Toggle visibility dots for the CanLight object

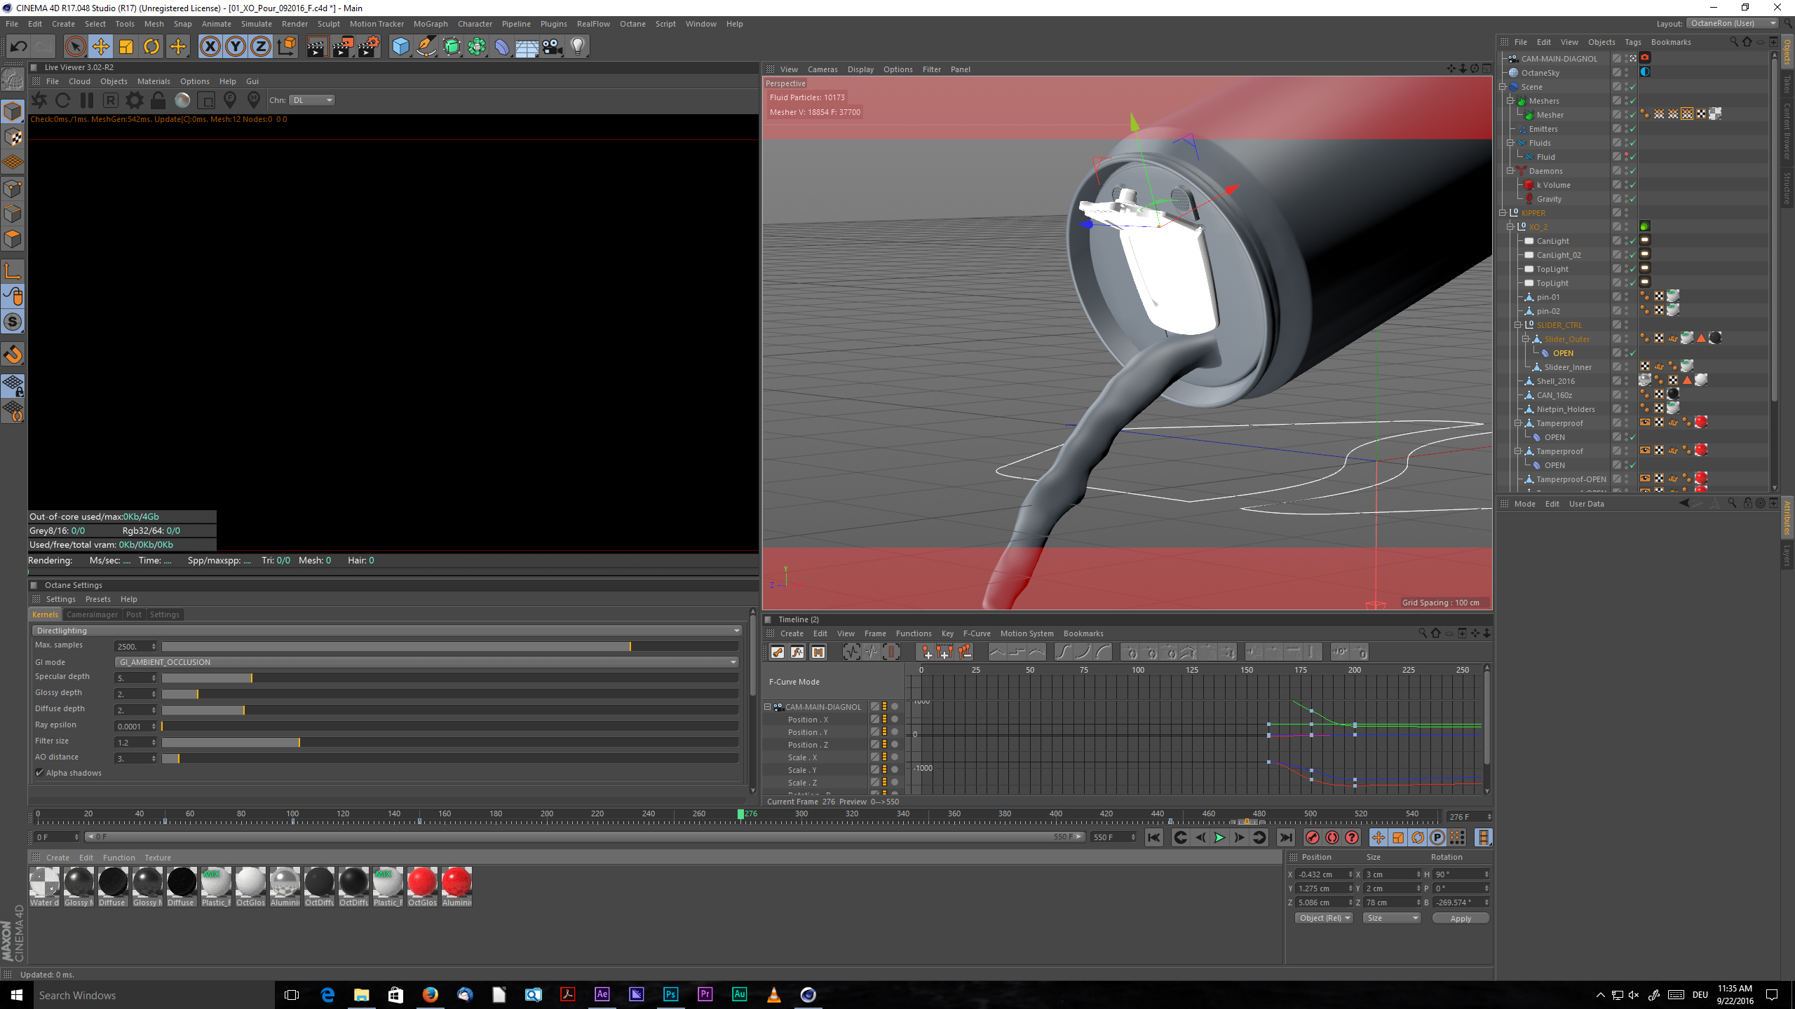[1626, 241]
